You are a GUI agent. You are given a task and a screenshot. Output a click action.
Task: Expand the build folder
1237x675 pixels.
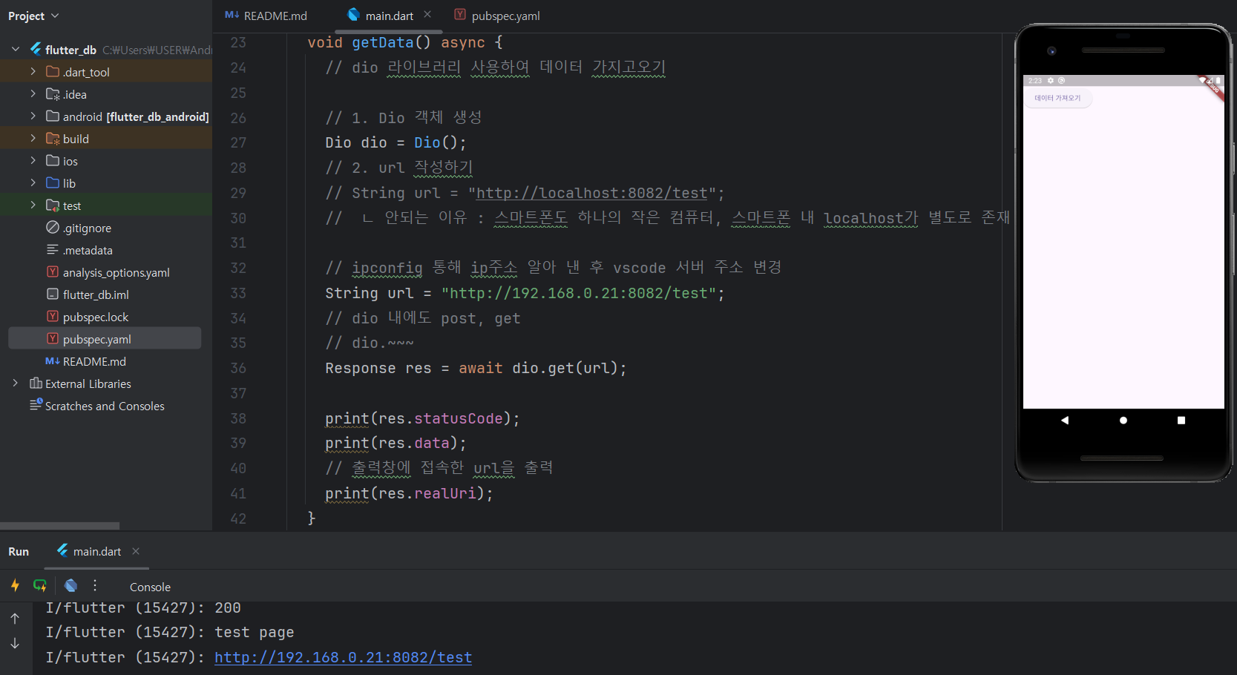33,139
